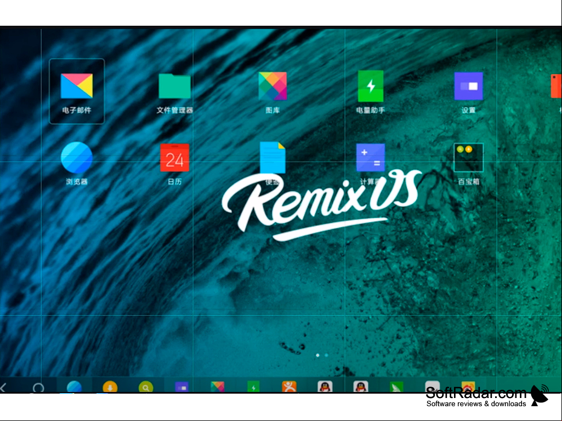Switch to the second home screen page dot
The image size is (562, 421).
(326, 355)
